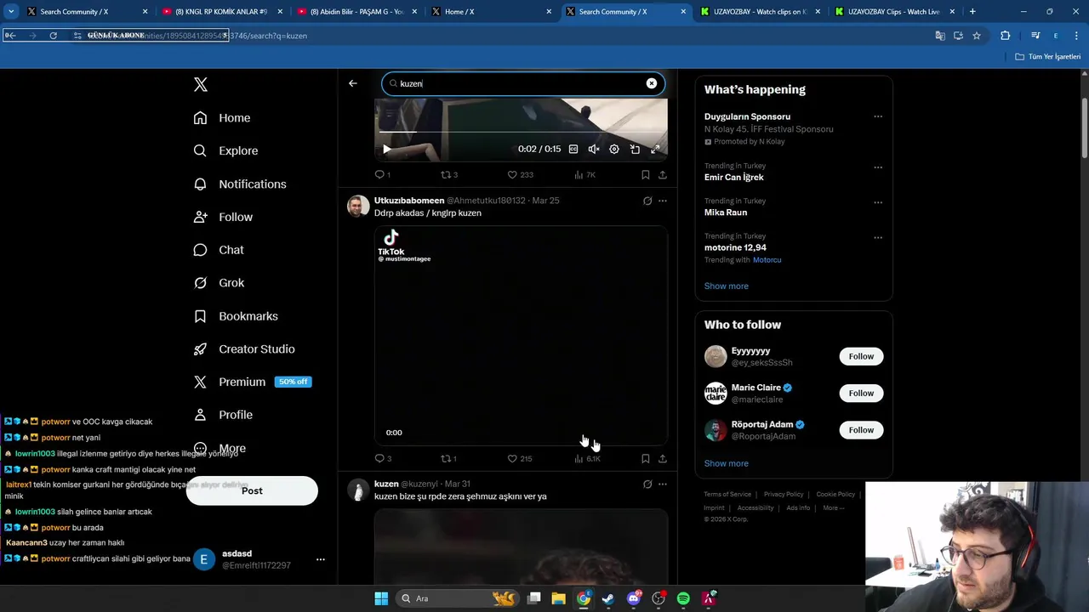Screen dimensions: 1089x612
Task: Toggle captions on the top video
Action: click(573, 149)
